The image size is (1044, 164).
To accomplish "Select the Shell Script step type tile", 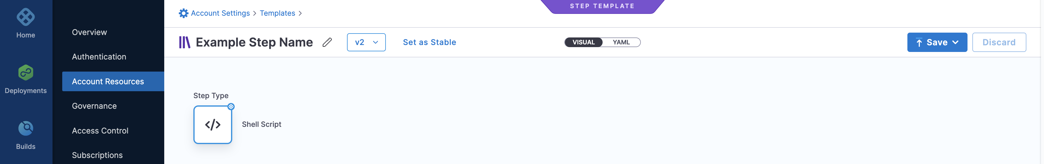I will pos(213,124).
